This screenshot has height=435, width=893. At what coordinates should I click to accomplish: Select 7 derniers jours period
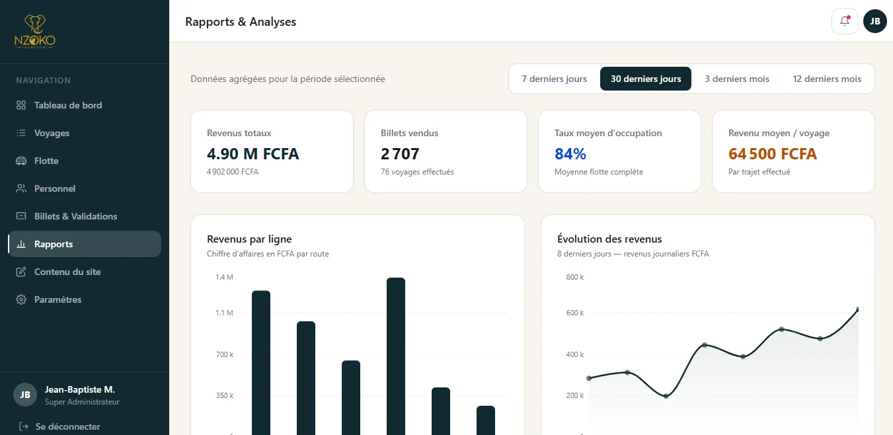click(554, 79)
